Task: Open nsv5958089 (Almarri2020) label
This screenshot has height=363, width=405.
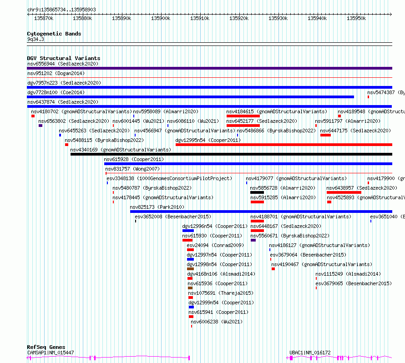Action: pyautogui.click(x=166, y=111)
